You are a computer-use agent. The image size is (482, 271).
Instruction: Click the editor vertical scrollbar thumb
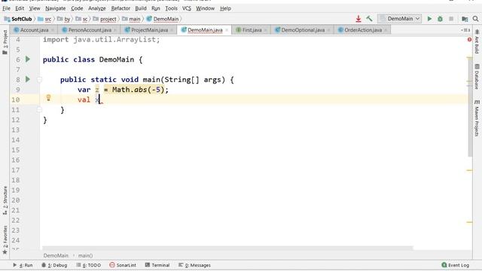(x=470, y=108)
